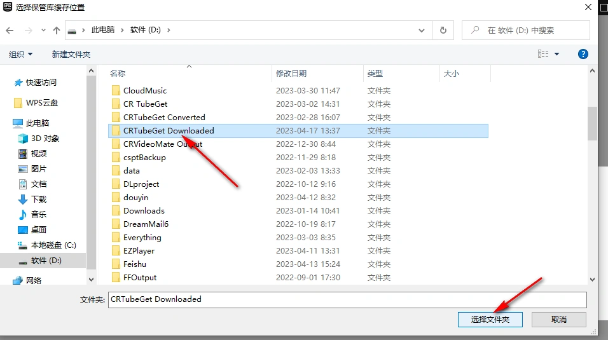This screenshot has height=340, width=608.
Task: Select the CRTubeGet Downloaded folder
Action: point(169,131)
